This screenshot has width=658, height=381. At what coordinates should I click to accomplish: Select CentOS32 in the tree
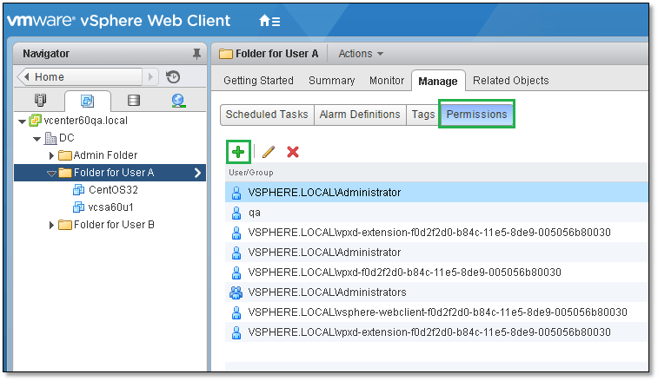pyautogui.click(x=113, y=190)
